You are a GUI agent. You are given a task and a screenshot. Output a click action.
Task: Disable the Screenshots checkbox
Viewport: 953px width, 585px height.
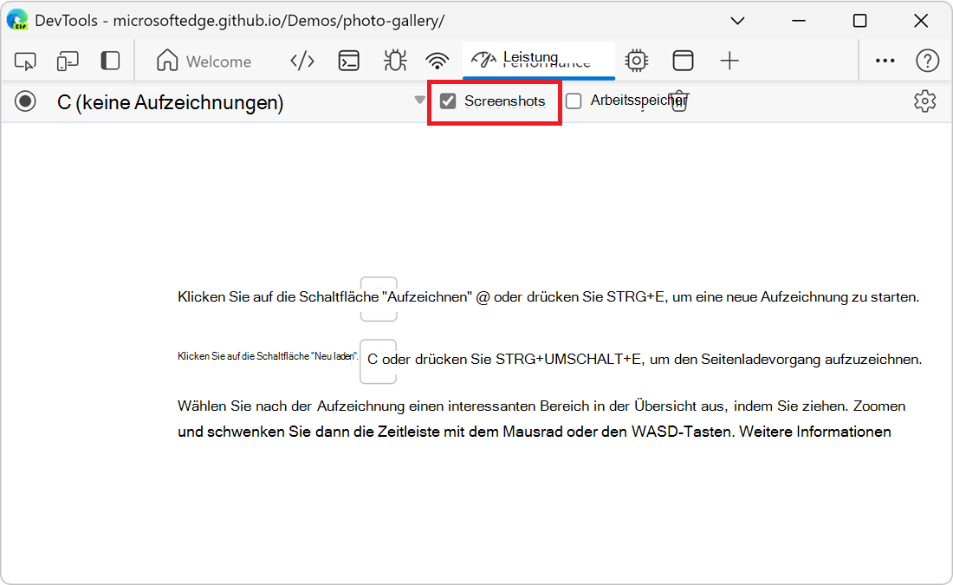pyautogui.click(x=447, y=101)
